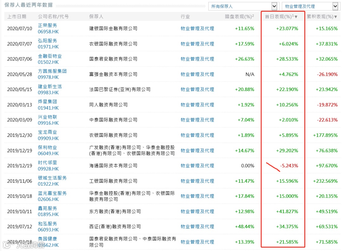Click cumulative value +232.569%

click(325, 181)
